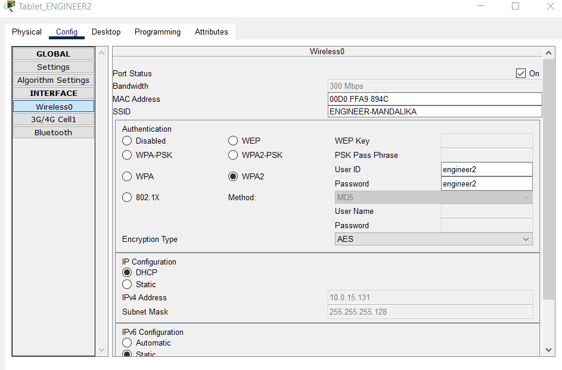Click the sidebar scroll down arrow
562x370 pixels.
click(x=101, y=350)
